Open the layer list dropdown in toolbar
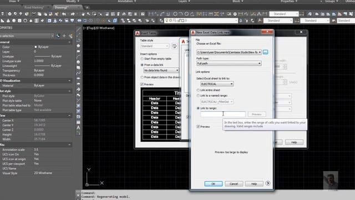 (201, 21)
